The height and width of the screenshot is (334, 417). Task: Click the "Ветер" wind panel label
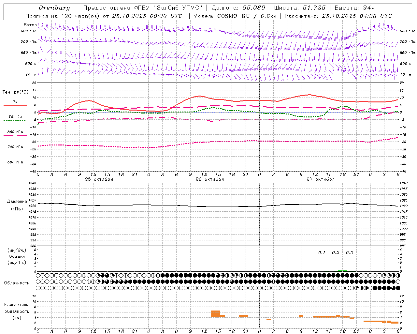click(x=30, y=25)
